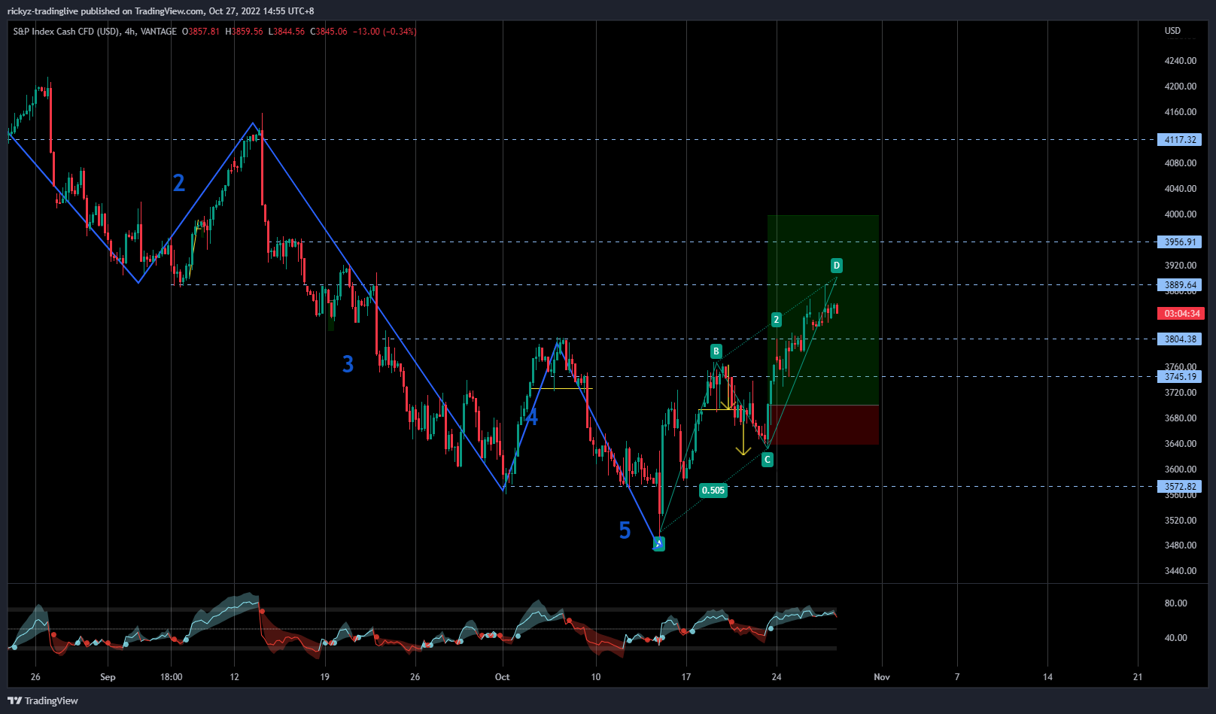Screen dimensions: 1216x714
Task: Select the blue wave label 5
Action: pos(625,530)
